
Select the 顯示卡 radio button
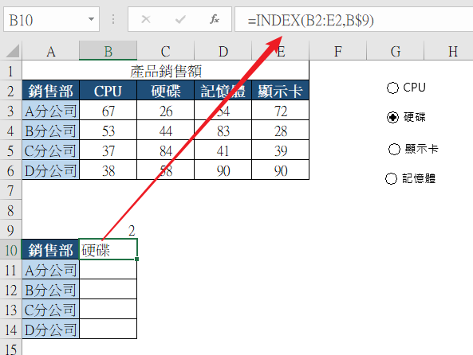coord(394,149)
